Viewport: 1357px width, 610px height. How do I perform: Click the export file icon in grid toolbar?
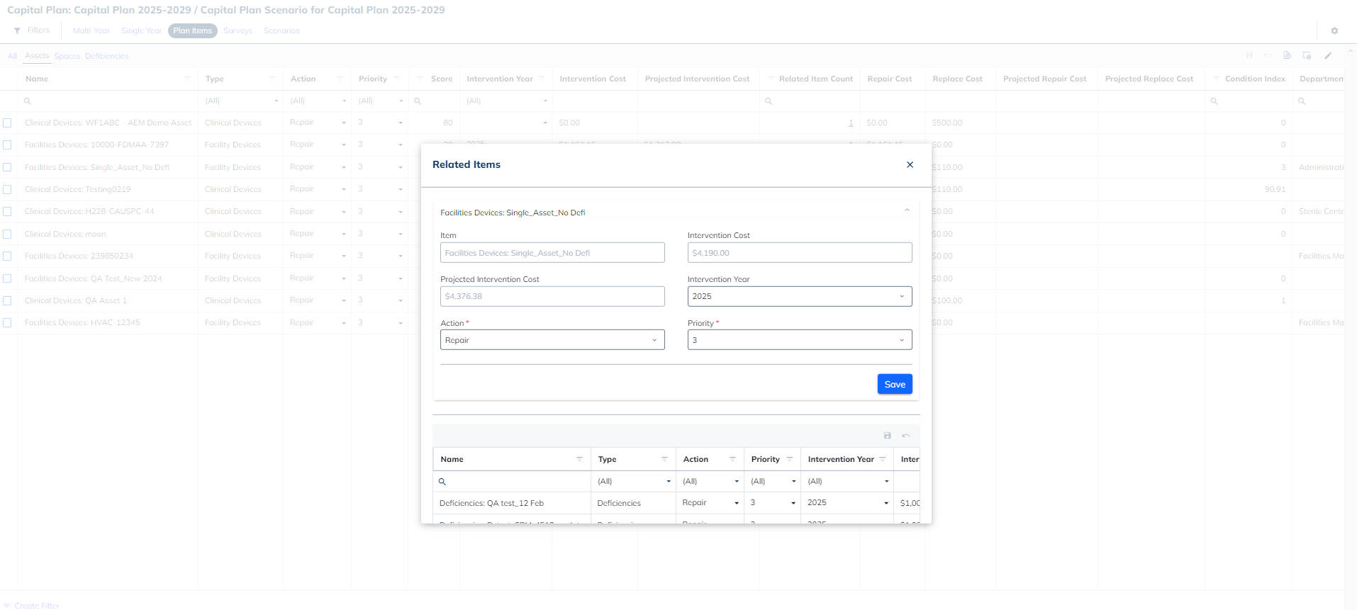tap(1287, 55)
